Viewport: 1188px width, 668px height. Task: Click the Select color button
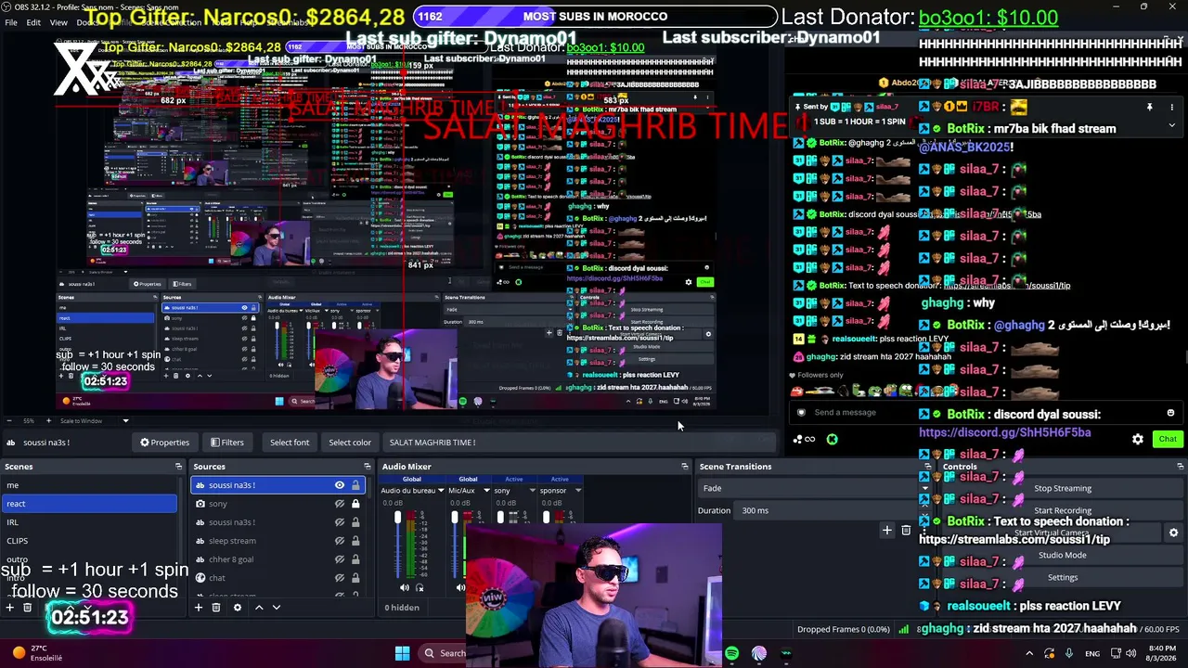[x=350, y=443]
